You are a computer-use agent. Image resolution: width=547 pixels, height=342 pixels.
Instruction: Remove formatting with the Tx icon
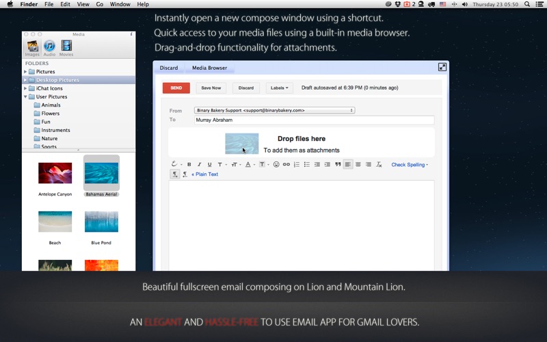click(x=379, y=164)
